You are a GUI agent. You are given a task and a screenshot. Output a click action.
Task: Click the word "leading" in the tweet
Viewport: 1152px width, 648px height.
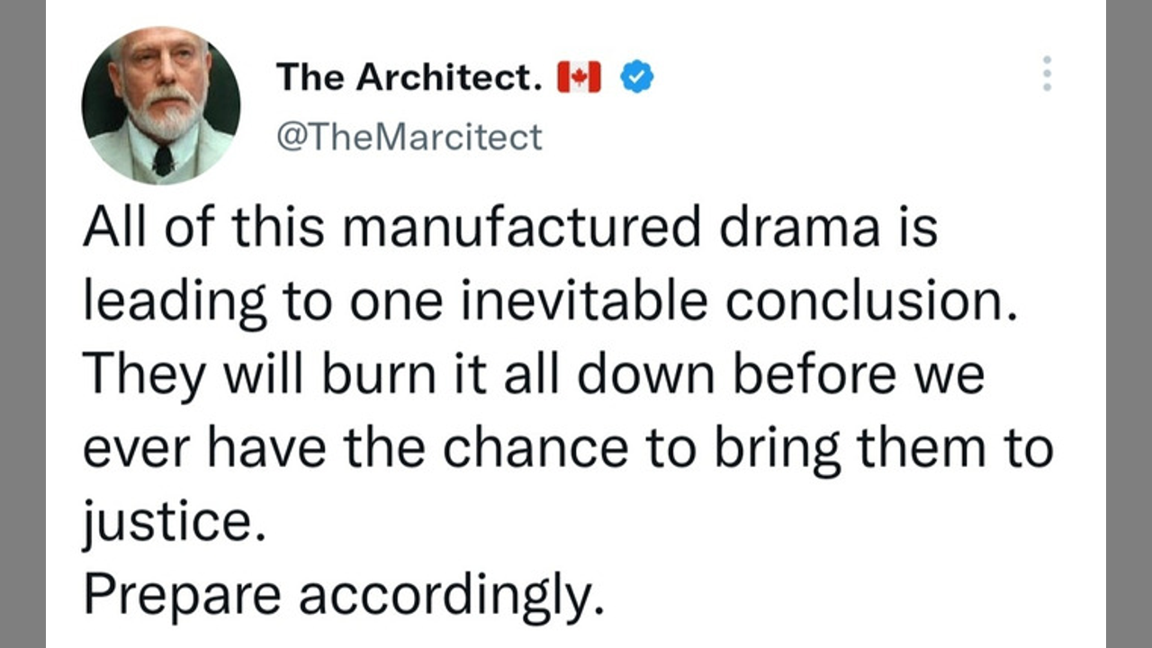[175, 303]
